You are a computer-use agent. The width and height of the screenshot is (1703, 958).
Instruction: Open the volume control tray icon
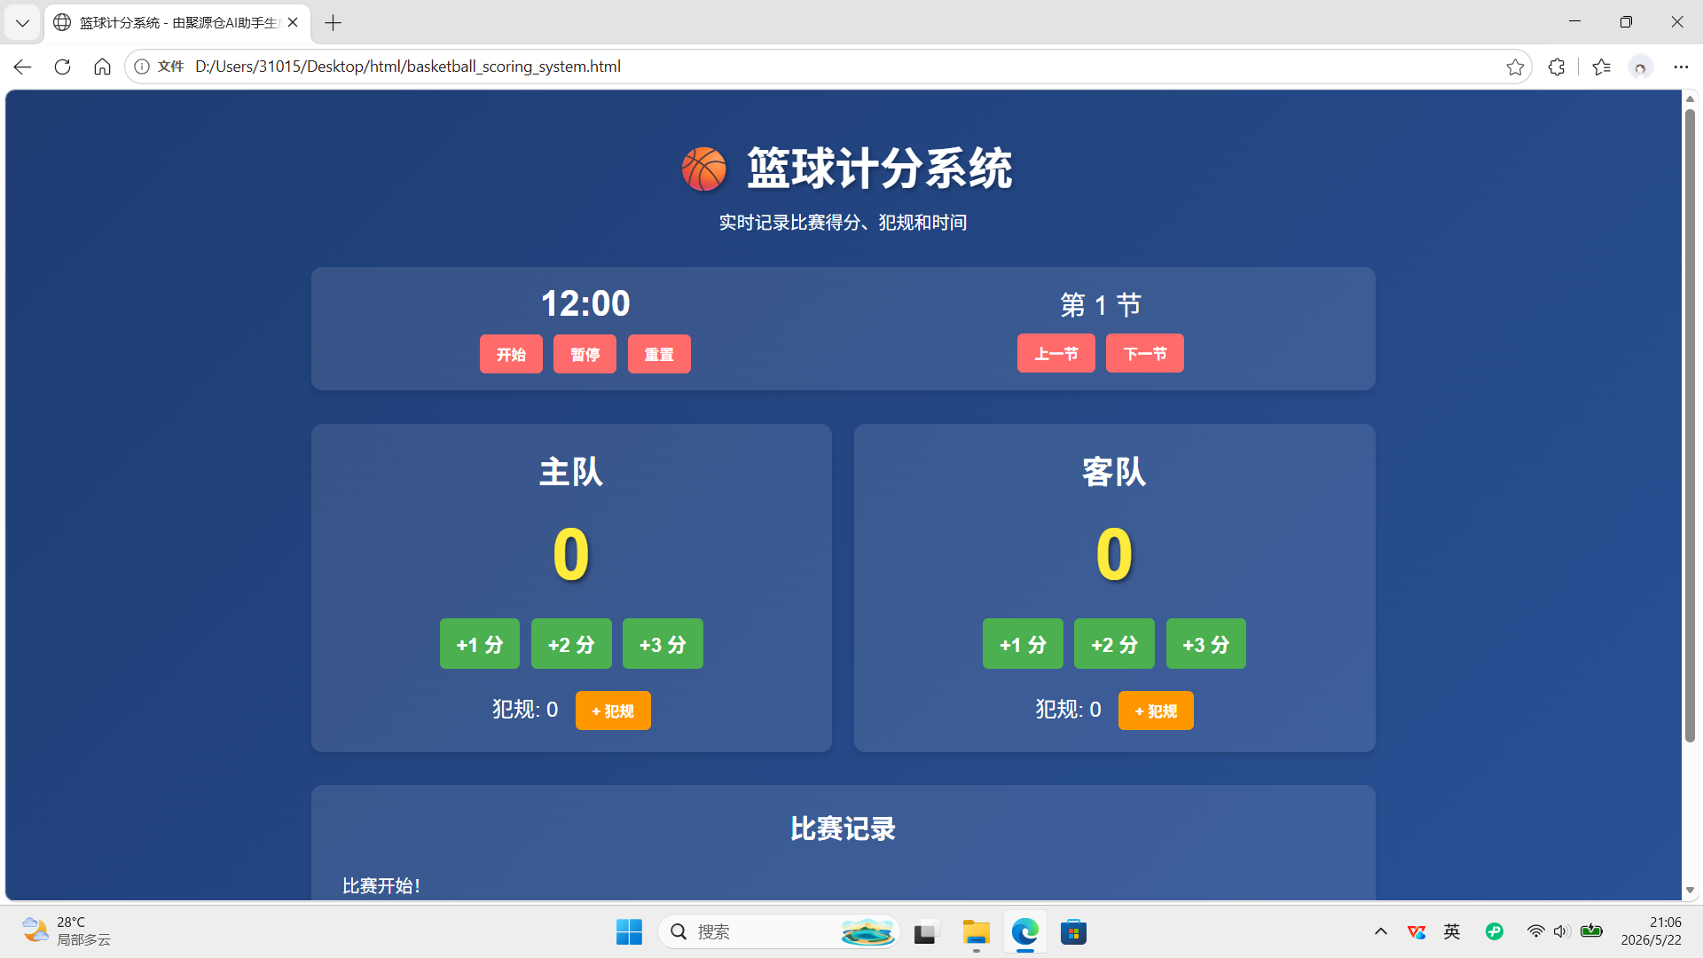point(1561,931)
